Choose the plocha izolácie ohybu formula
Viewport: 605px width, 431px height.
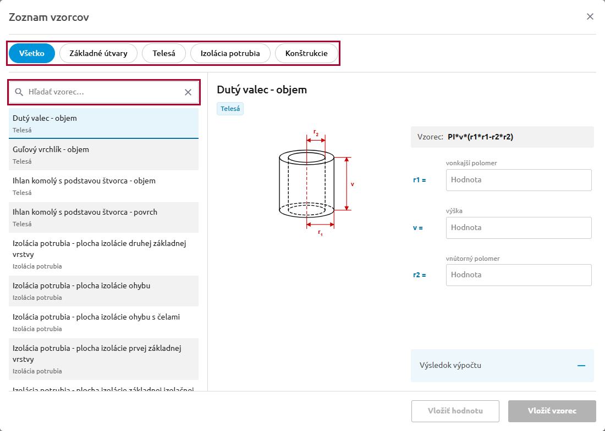click(103, 291)
